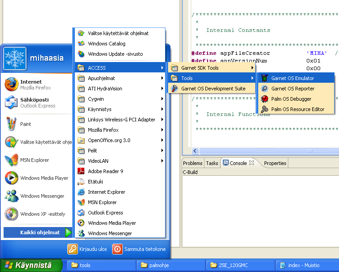The image size is (339, 272).
Task: Click the Garnet SDK Tools folder icon
Action: click(174, 68)
